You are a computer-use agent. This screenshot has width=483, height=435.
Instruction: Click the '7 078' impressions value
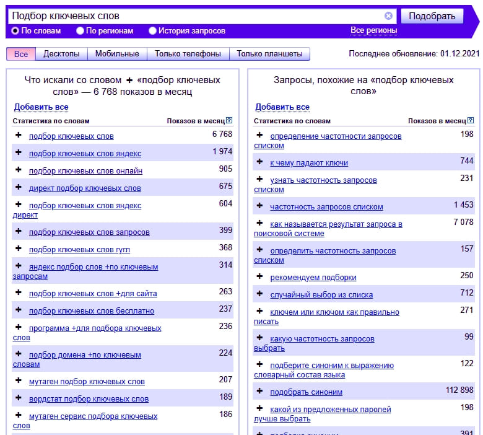tap(463, 222)
